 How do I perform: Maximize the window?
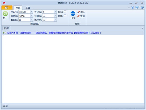pyautogui.click(x=136, y=3)
